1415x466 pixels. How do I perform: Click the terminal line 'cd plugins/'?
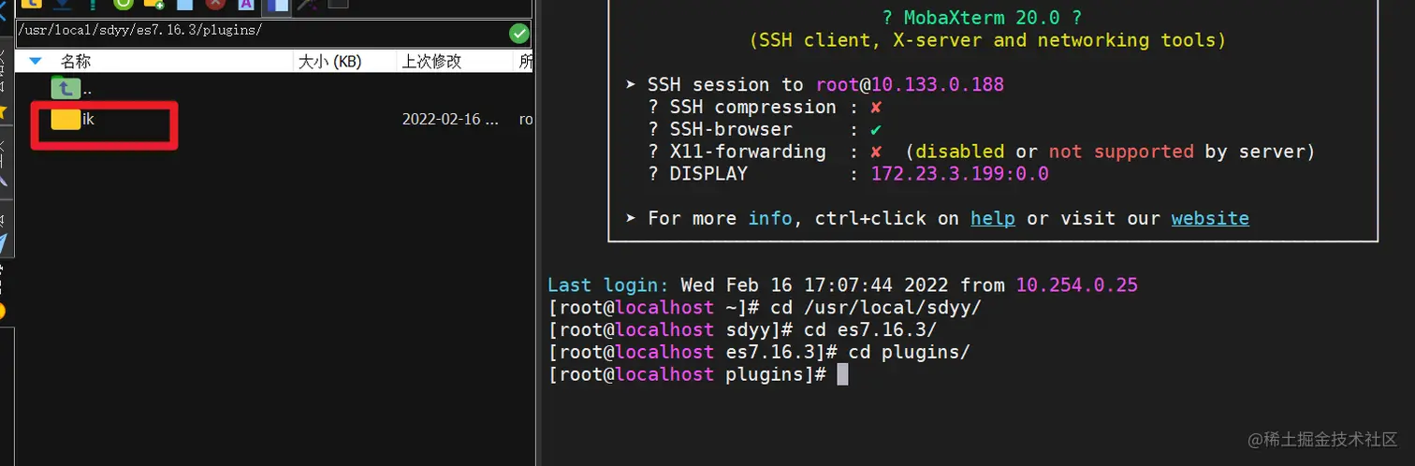tap(909, 352)
